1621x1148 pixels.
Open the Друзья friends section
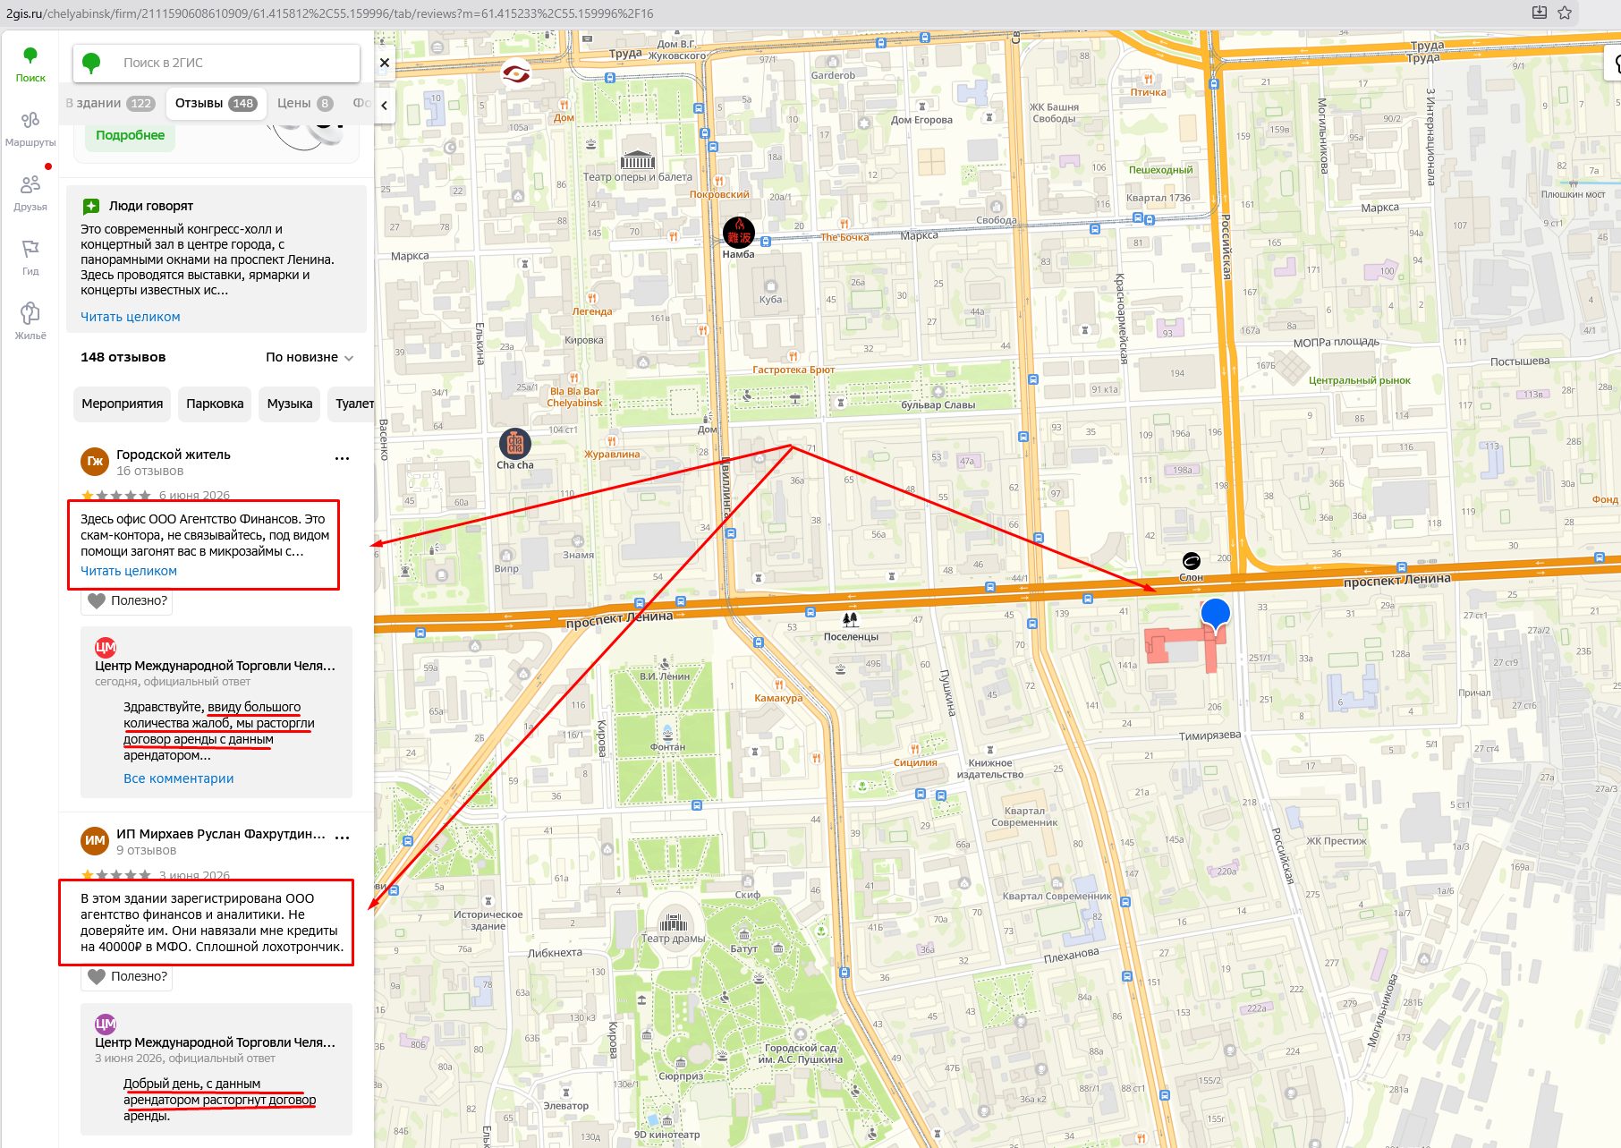point(30,193)
